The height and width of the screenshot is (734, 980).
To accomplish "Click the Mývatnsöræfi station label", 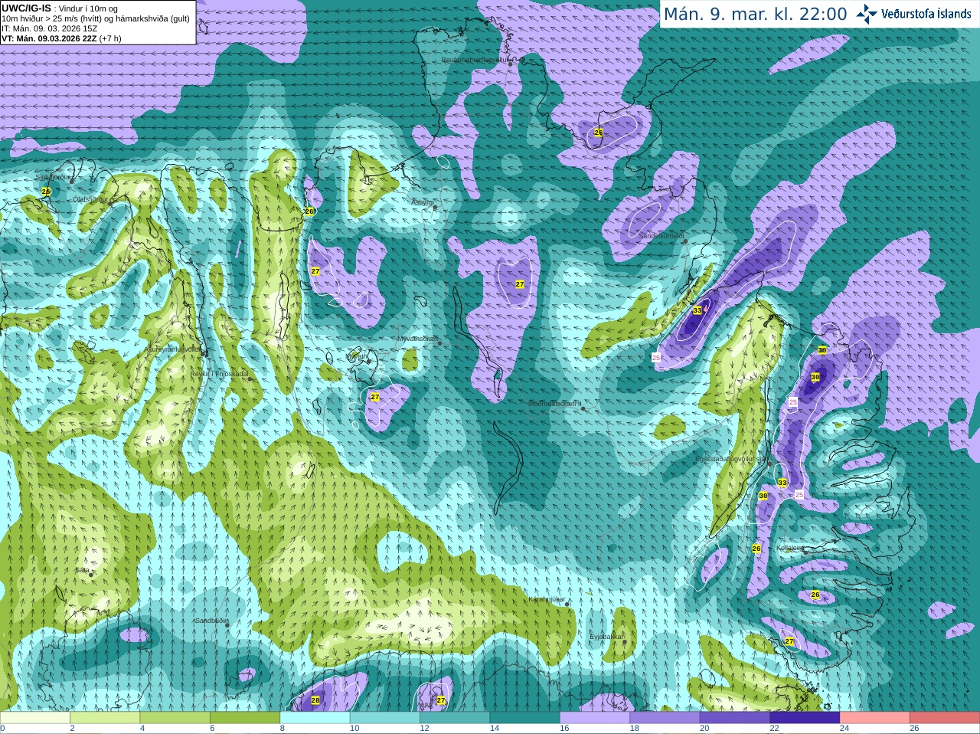I will tap(417, 339).
